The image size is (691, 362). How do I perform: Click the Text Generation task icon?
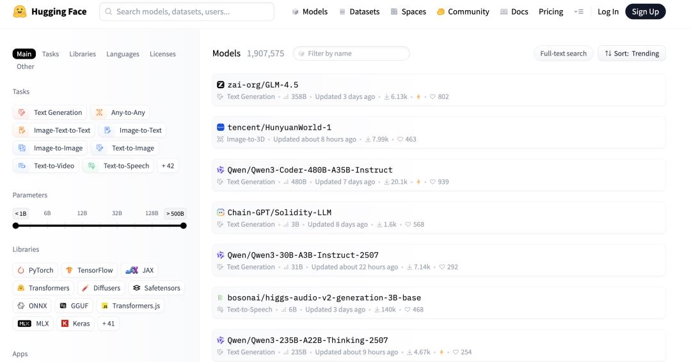pos(22,112)
